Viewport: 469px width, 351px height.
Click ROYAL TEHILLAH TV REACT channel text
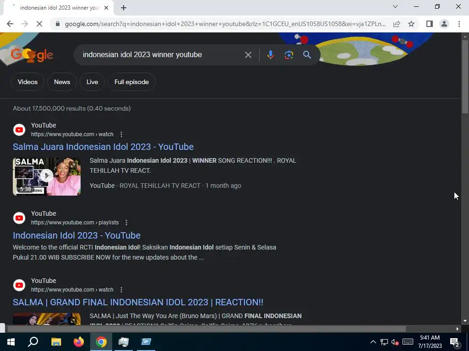160,186
